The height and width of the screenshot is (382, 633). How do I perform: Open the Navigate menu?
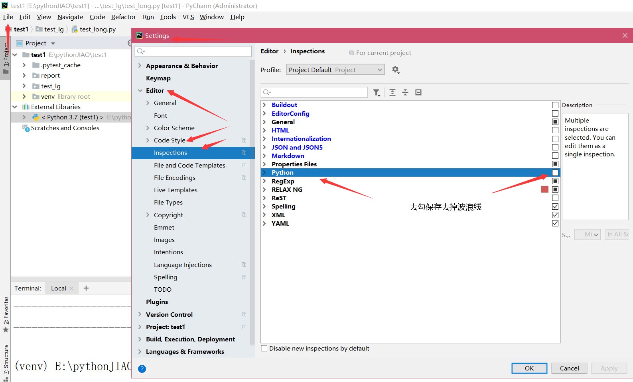[70, 17]
